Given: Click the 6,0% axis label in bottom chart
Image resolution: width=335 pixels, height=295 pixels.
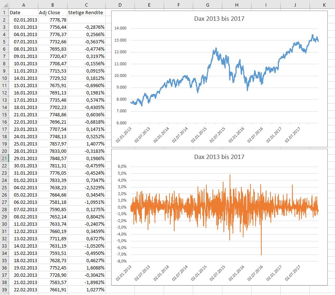Looking at the screenshot, I should [122, 166].
